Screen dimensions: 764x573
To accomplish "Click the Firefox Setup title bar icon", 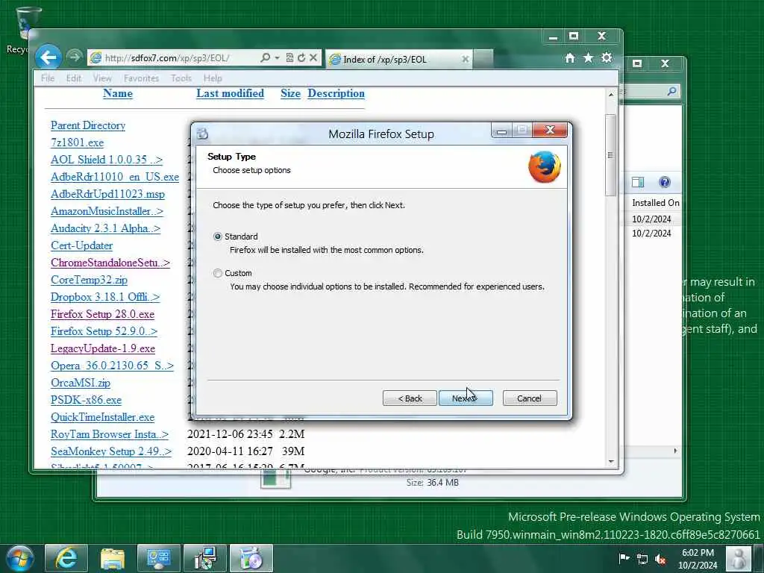I will pyautogui.click(x=203, y=134).
